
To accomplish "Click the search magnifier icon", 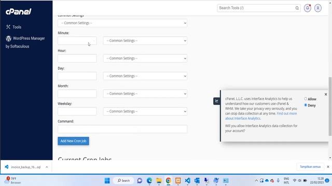I will pyautogui.click(x=297, y=8).
